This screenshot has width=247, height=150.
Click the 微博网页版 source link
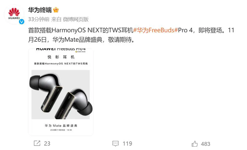[x=76, y=19]
